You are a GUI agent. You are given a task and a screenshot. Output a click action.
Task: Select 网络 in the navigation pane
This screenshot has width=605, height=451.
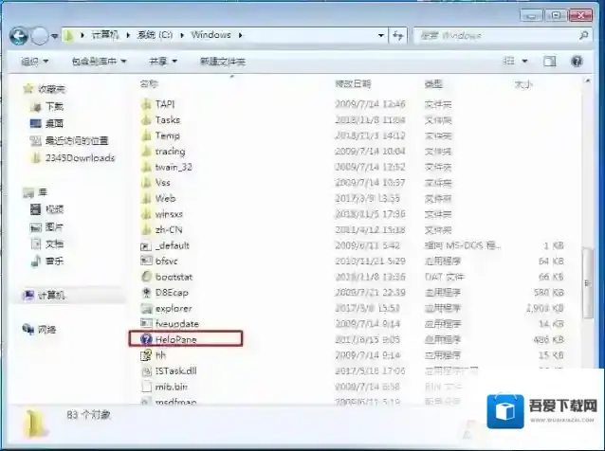pyautogui.click(x=46, y=330)
